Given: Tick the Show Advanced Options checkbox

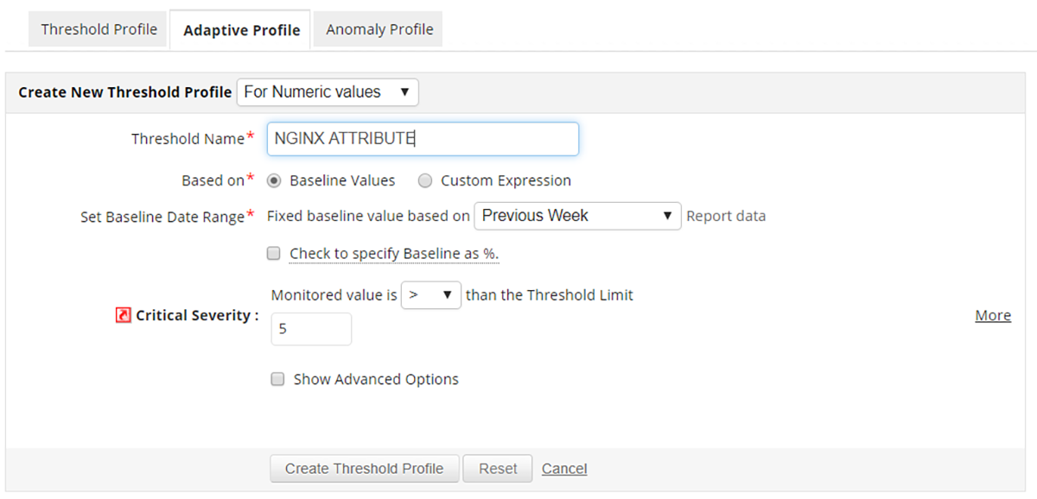Looking at the screenshot, I should pos(277,379).
